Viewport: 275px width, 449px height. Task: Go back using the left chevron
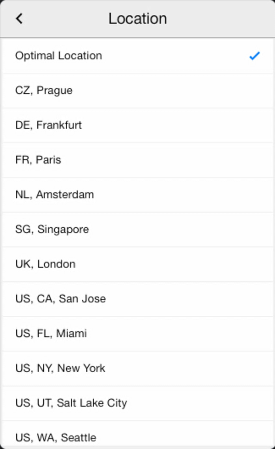[19, 19]
